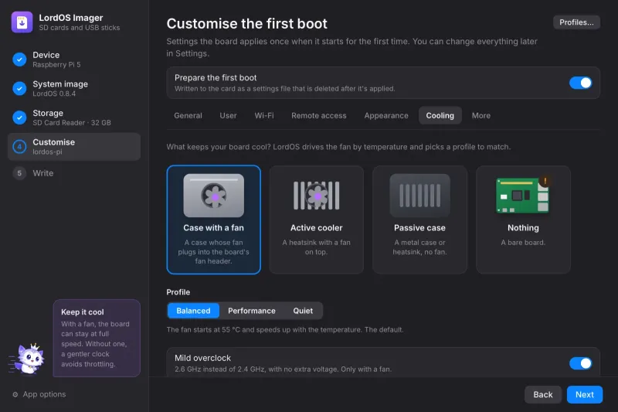This screenshot has height=412, width=618.
Task: Turn off the Prepare the first boot switch
Action: 580,83
